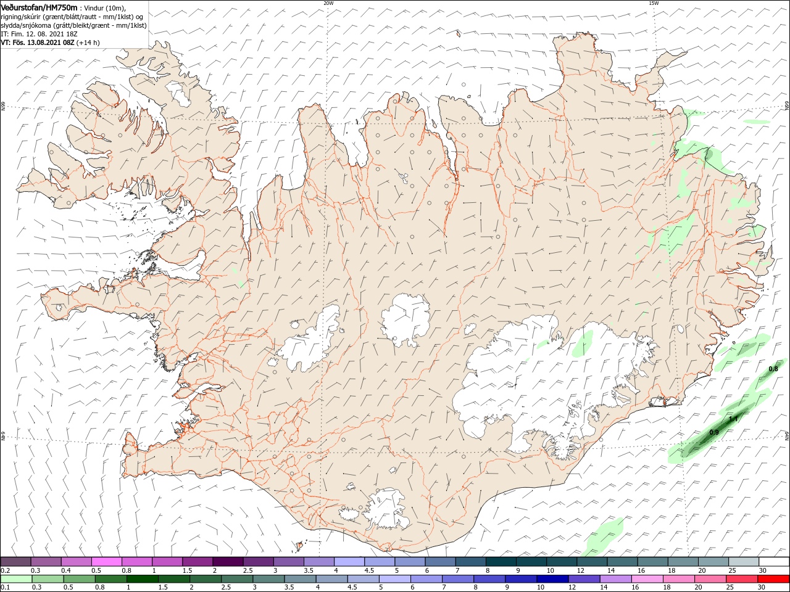The height and width of the screenshot is (592, 790).
Task: Click the bright red 30 rain swatch
Action: 773,579
